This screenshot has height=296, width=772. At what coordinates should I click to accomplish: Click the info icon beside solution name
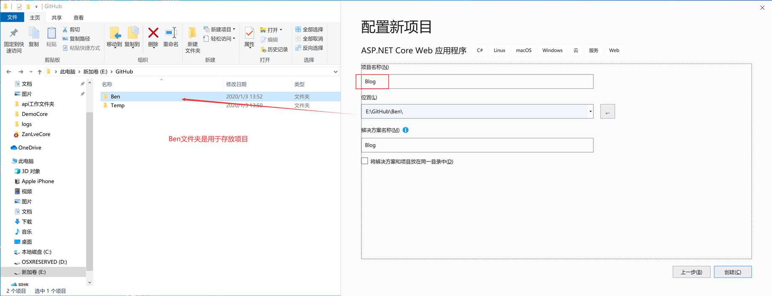click(406, 130)
